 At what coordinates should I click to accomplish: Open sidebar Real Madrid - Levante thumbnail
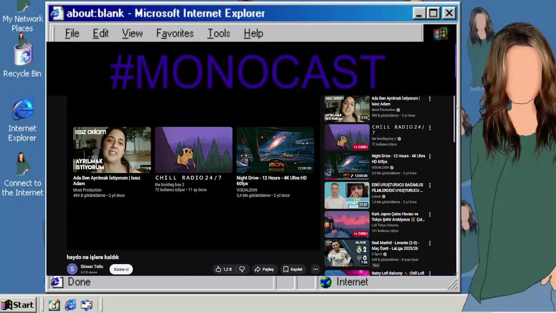coord(347,253)
